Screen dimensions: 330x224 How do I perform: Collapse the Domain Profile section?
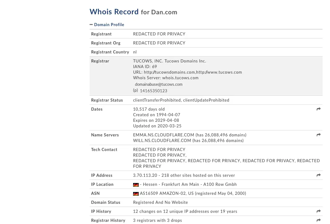[x=91, y=25]
